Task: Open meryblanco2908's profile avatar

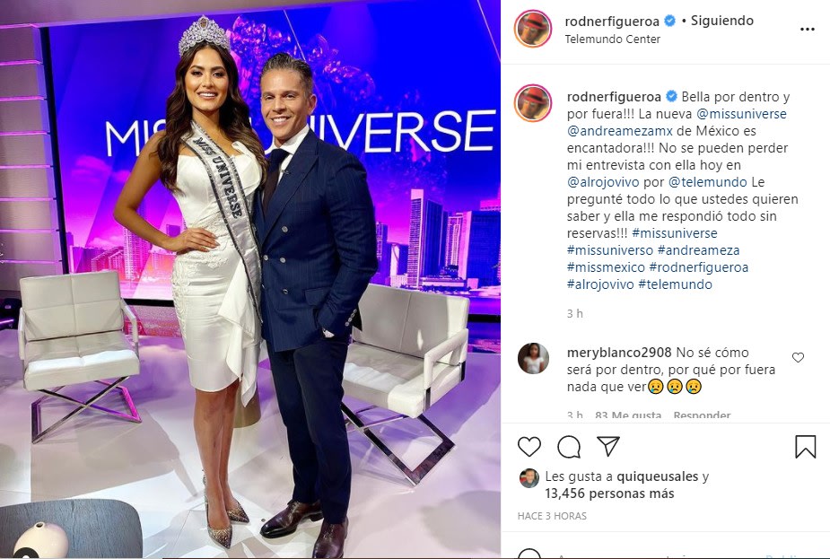Action: 533,358
